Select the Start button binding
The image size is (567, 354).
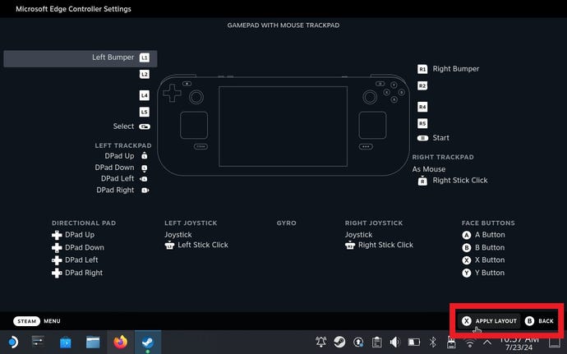(x=435, y=138)
